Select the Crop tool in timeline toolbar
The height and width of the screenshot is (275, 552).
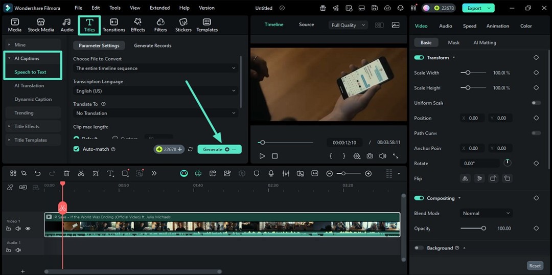(x=96, y=174)
